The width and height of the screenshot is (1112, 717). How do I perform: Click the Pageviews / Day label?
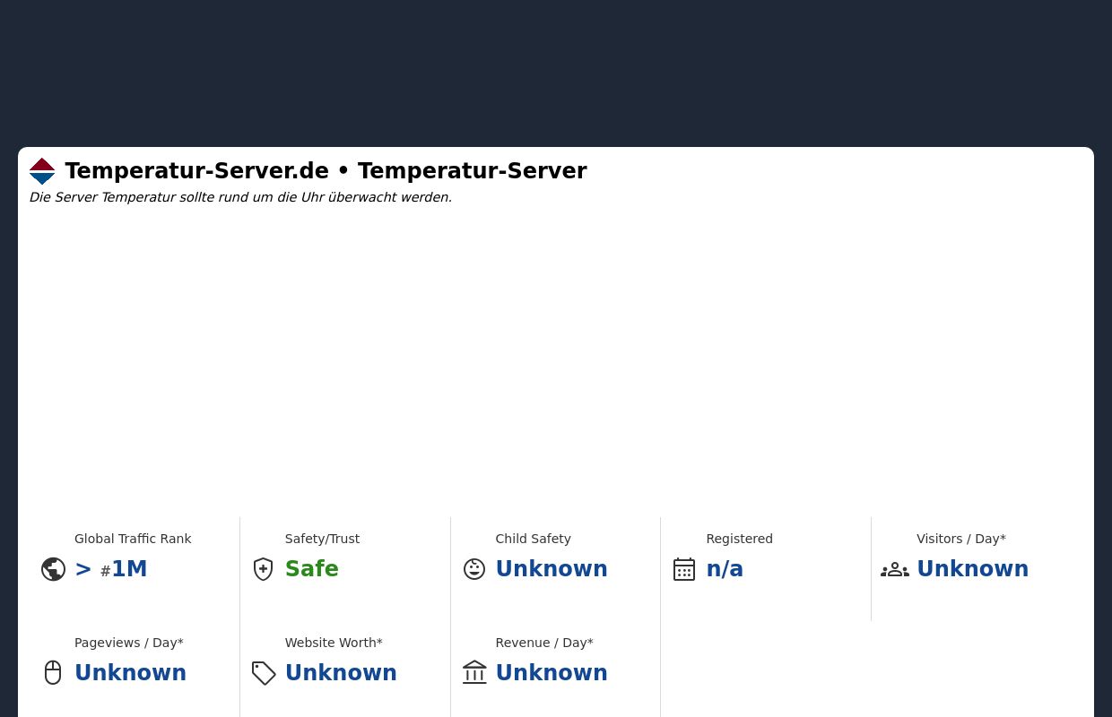pos(128,643)
